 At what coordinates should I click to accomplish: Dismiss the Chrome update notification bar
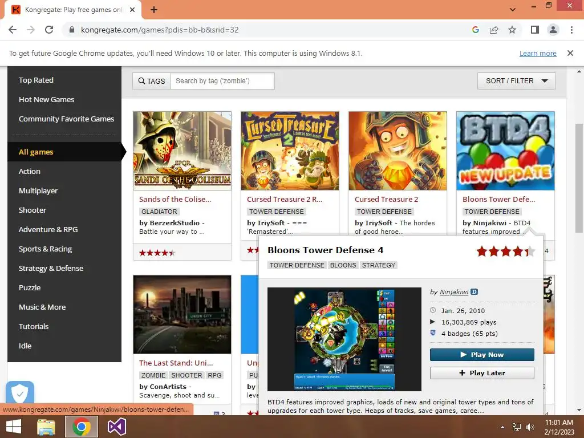[570, 53]
